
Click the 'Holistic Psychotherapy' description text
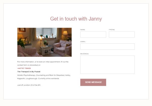tap(44, 77)
